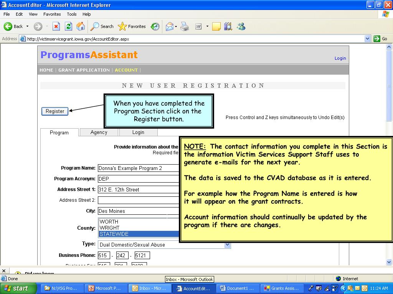
Task: Switch to the Login tab
Action: point(138,132)
